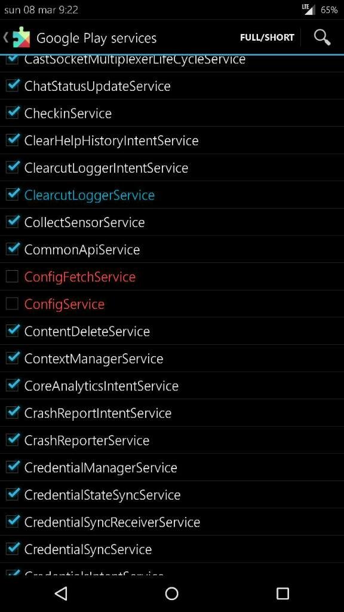The width and height of the screenshot is (344, 612).
Task: Toggle FULL/SHORT name display
Action: pyautogui.click(x=267, y=38)
